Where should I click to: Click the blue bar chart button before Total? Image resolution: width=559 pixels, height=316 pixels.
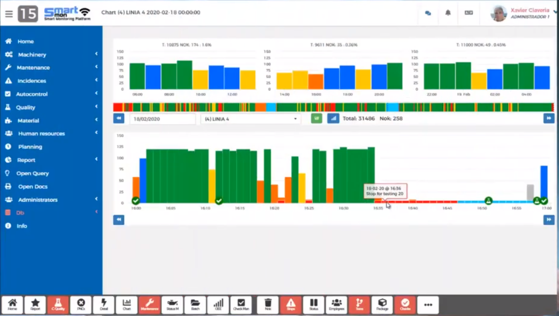point(333,119)
